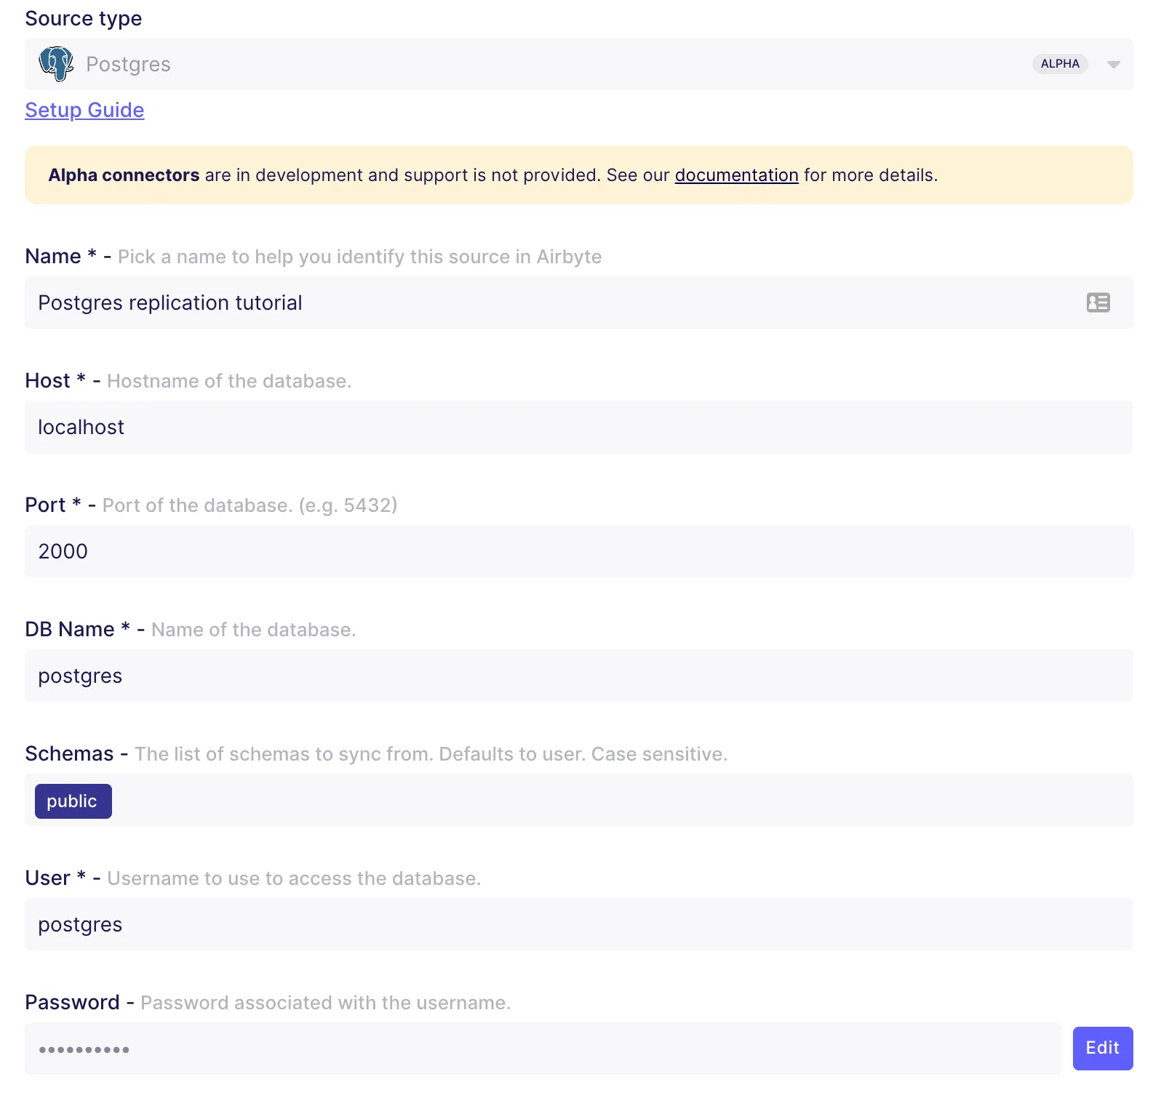Click the 'Pick a name to help you identify' hint
This screenshot has height=1098, width=1161.
(x=359, y=257)
